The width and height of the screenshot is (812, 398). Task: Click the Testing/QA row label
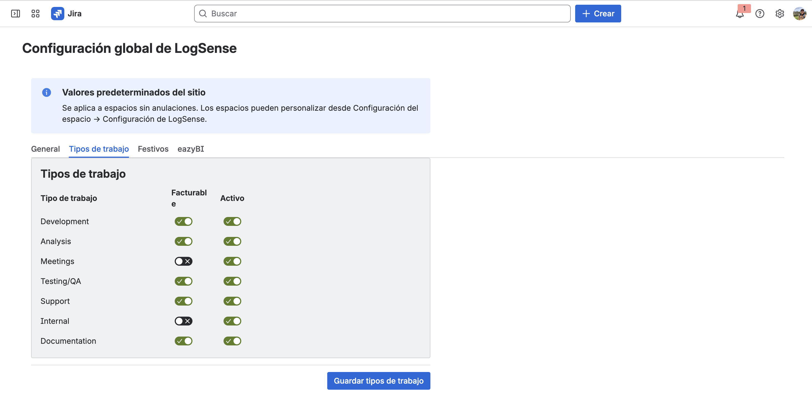61,281
